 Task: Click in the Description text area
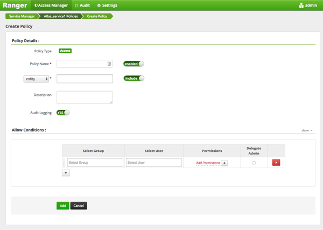point(85,97)
